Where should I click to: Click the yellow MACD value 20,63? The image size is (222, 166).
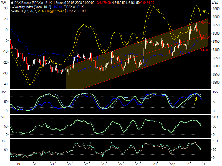point(42,11)
